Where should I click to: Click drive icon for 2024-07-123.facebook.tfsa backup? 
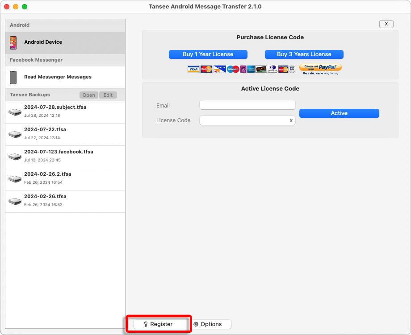coord(15,157)
